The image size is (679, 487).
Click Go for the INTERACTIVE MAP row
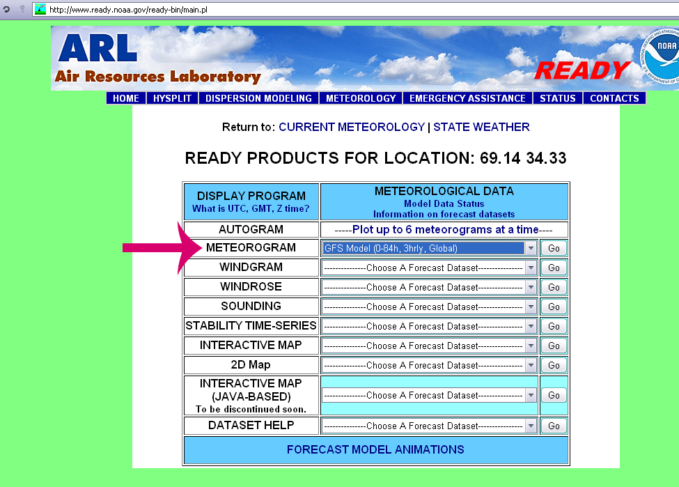pos(554,346)
